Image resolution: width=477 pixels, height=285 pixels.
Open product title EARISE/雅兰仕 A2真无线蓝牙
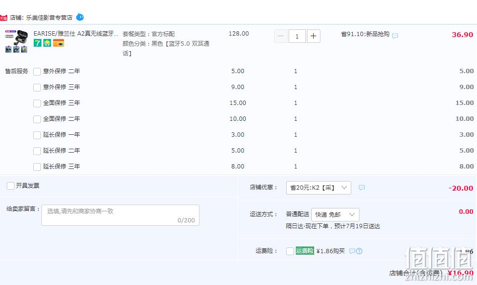[76, 34]
